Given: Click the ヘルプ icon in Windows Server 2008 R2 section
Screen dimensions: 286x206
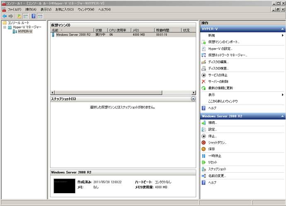Looking at the screenshot, I should (x=204, y=182).
